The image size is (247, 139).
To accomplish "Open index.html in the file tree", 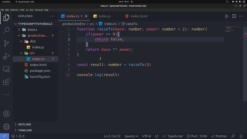I will 36,65.
